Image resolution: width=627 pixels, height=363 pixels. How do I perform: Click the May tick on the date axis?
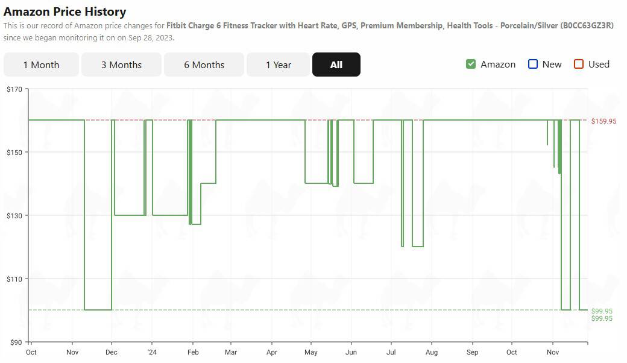pos(311,352)
